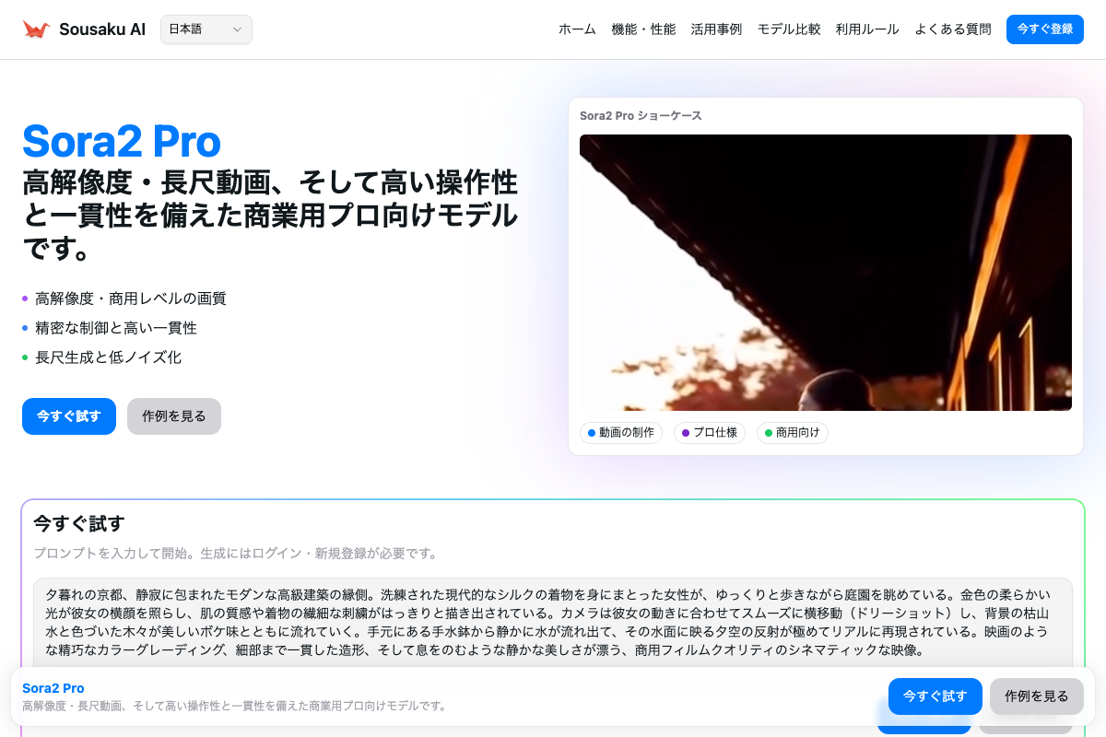Click the Sora2 Pro title in sticky bar

(53, 688)
